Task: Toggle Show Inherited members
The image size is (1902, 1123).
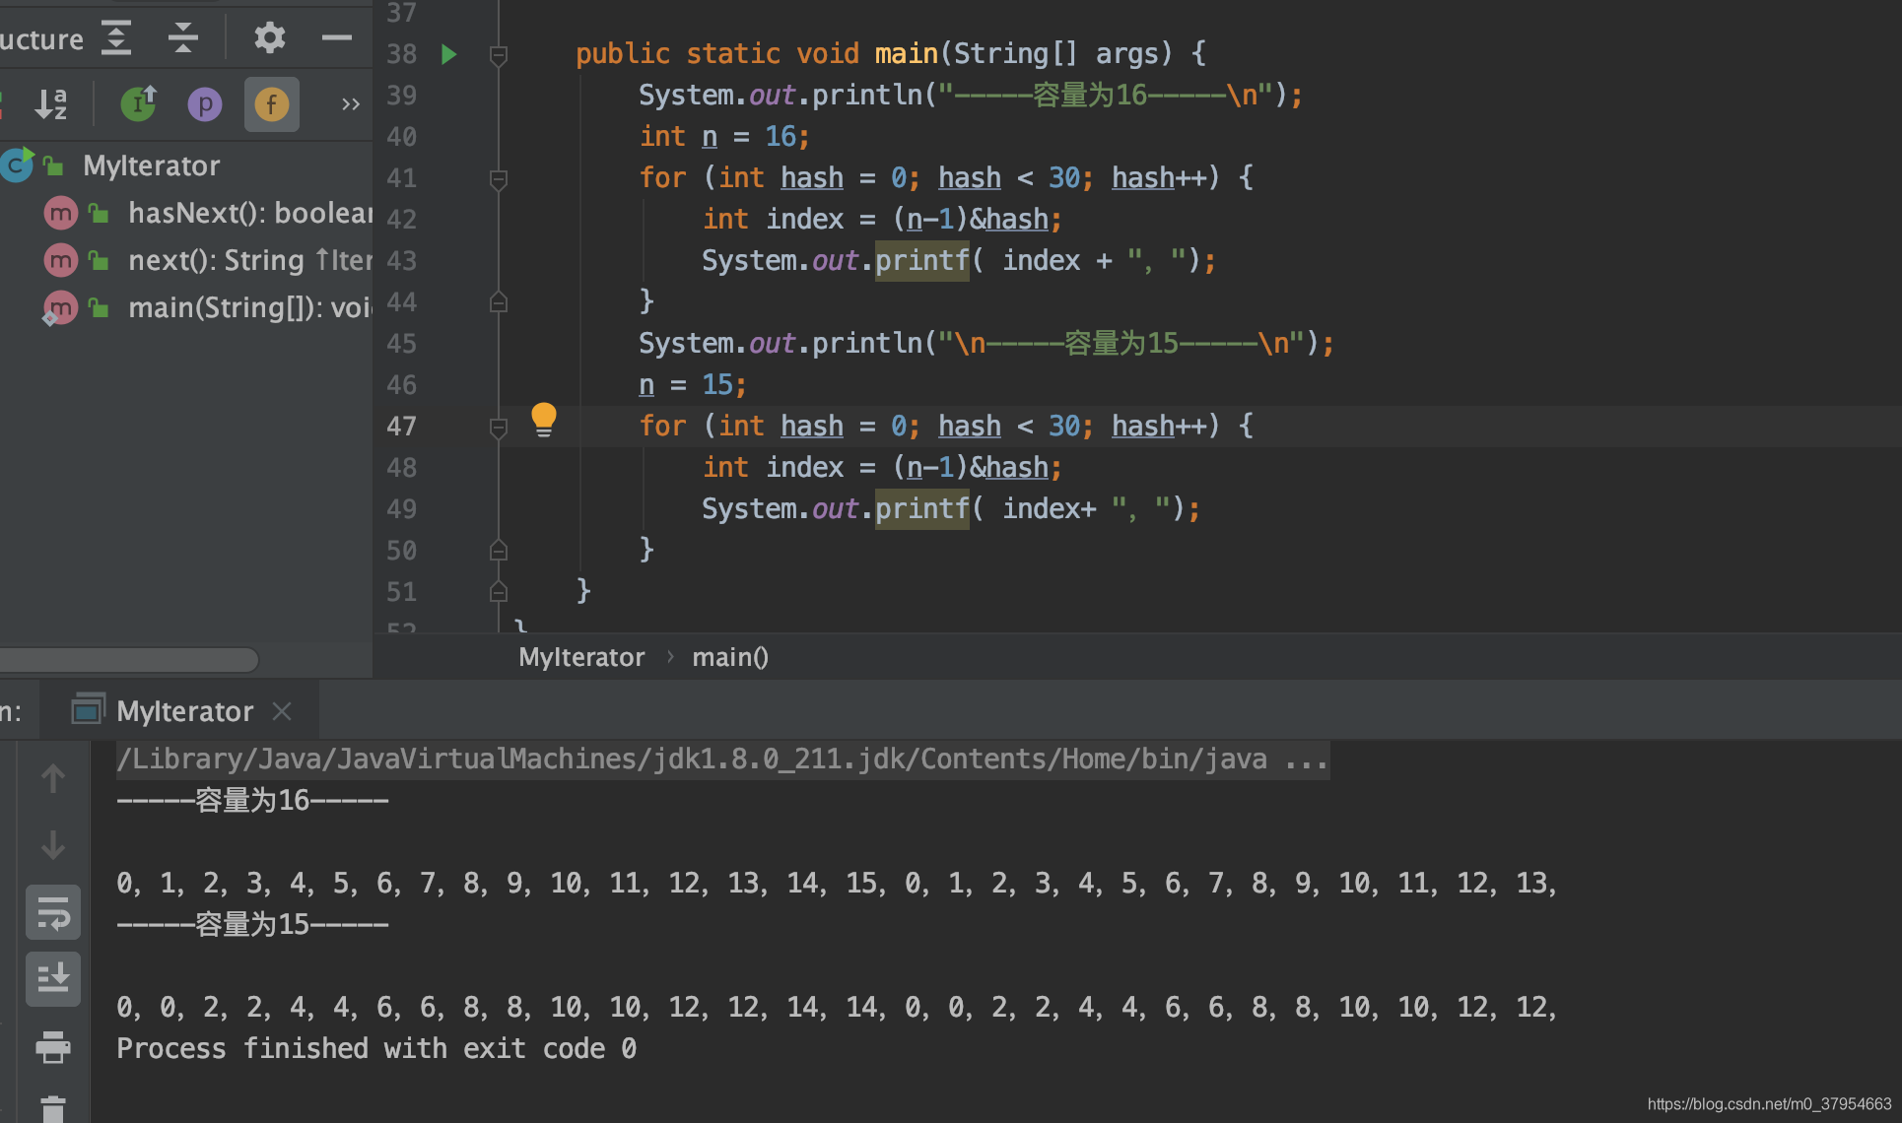Action: 139,103
